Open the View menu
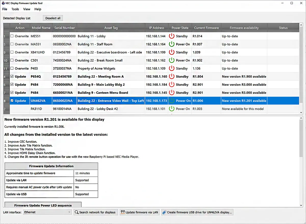Screen dimensions: 306x224 click(x=27, y=9)
